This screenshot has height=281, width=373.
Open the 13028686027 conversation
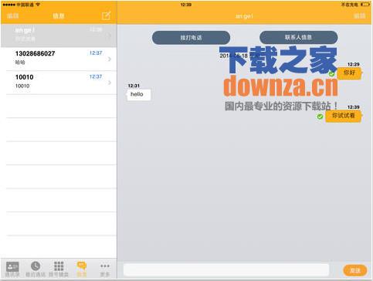pos(59,59)
